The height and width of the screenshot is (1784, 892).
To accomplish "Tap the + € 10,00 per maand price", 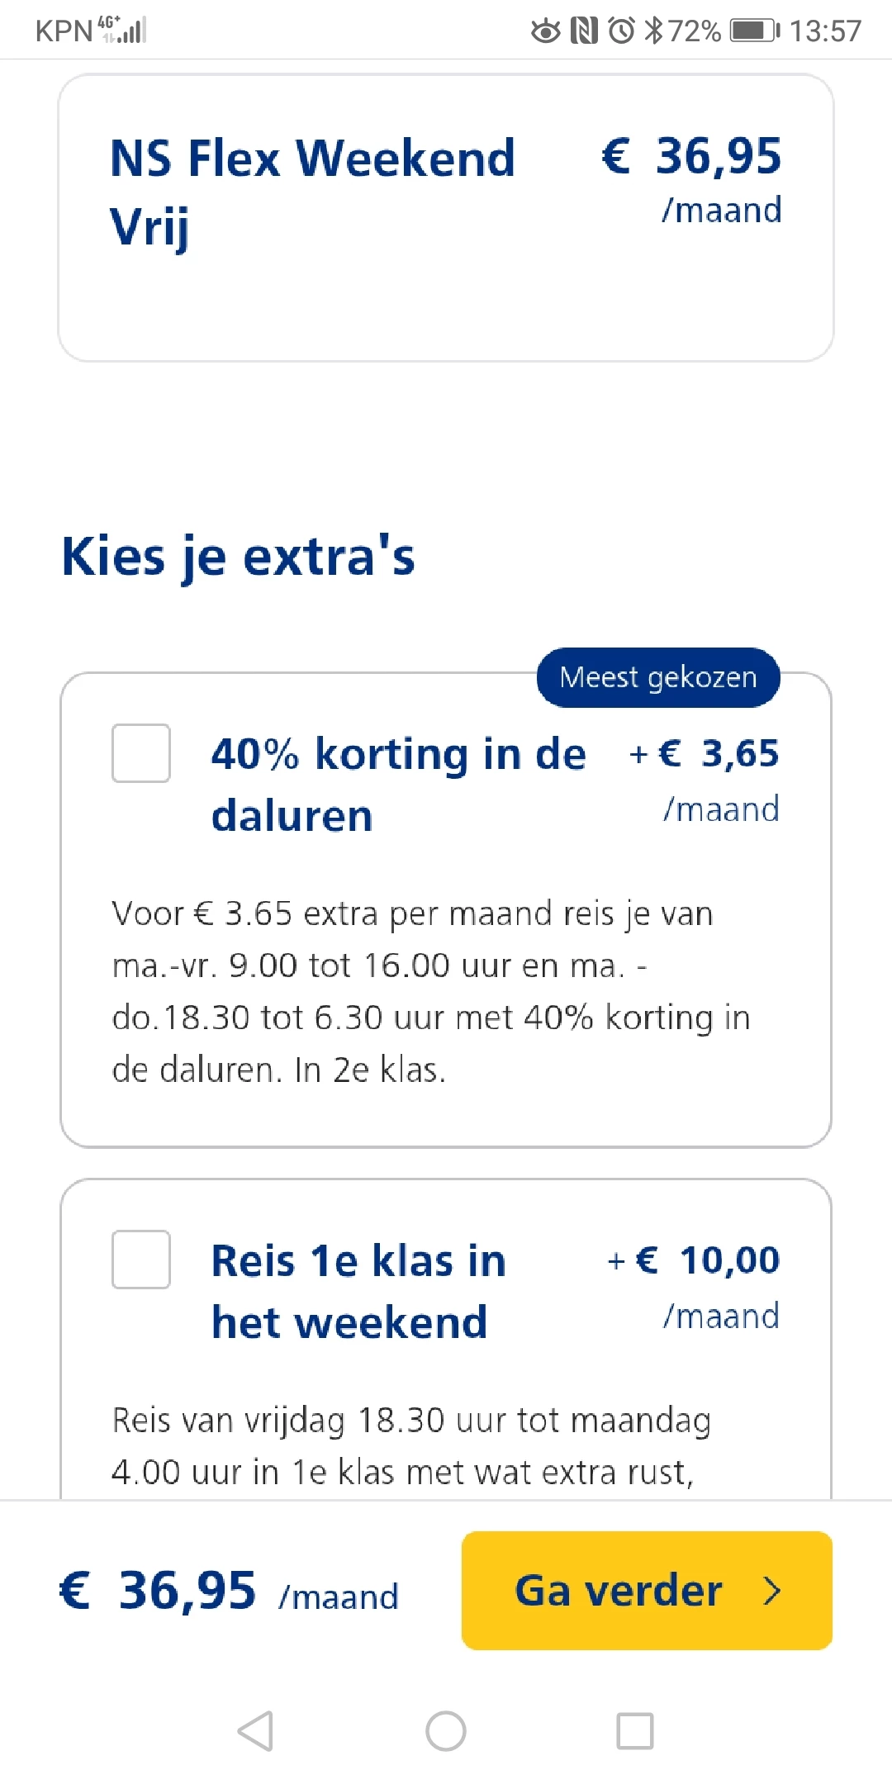I will (694, 1285).
